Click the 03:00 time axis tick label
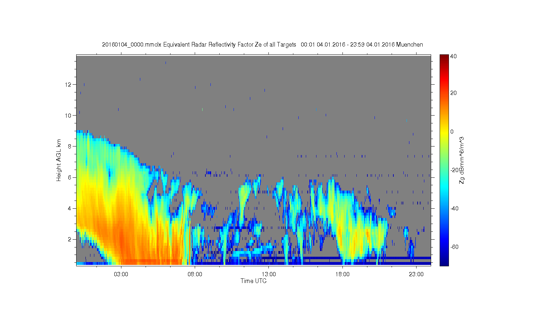This screenshot has width=534, height=320. tap(121, 274)
